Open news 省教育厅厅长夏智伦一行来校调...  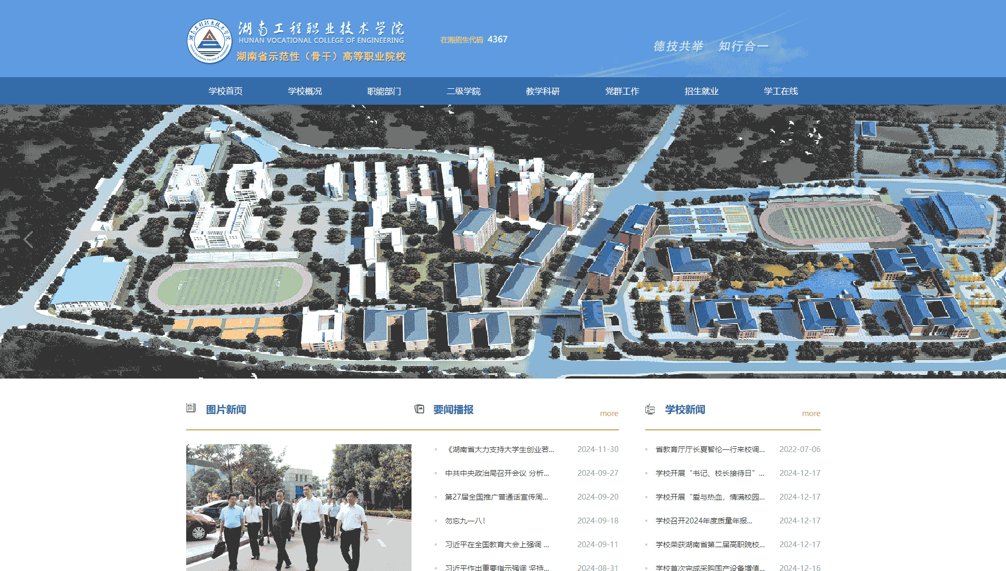coord(710,449)
